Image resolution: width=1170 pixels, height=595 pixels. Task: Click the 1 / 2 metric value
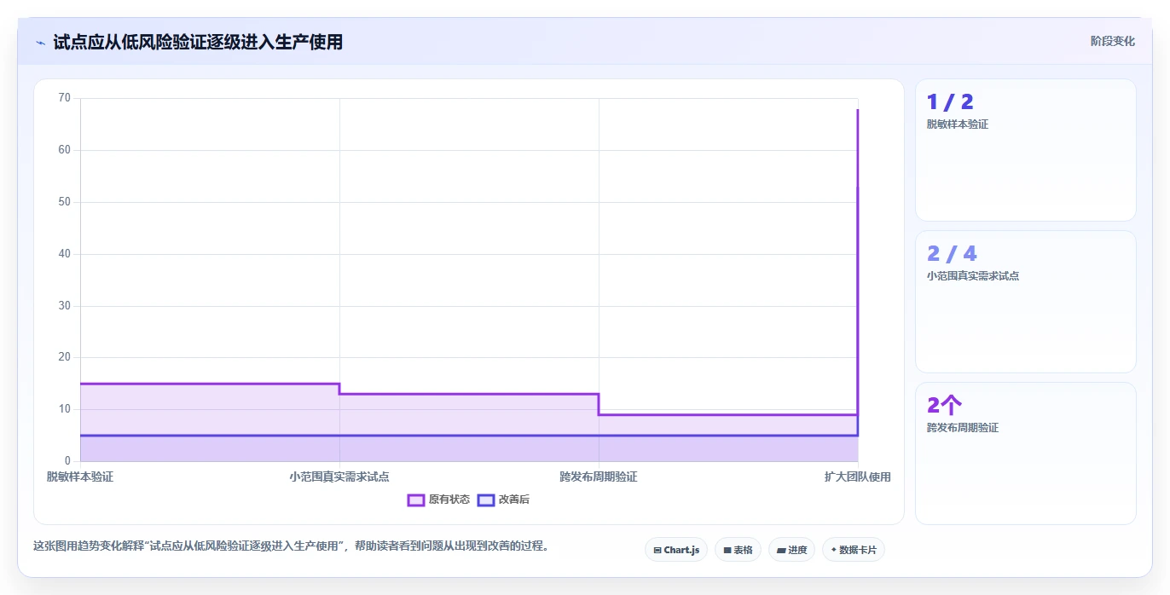[950, 102]
